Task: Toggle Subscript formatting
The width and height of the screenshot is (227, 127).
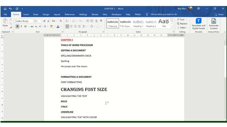Action: click(36, 26)
